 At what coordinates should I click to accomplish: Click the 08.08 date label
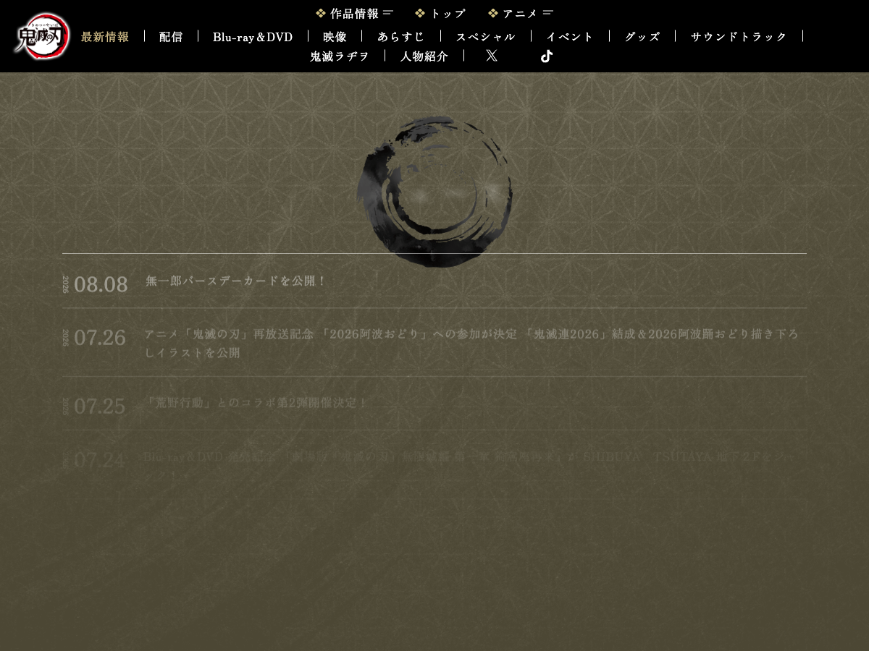101,284
